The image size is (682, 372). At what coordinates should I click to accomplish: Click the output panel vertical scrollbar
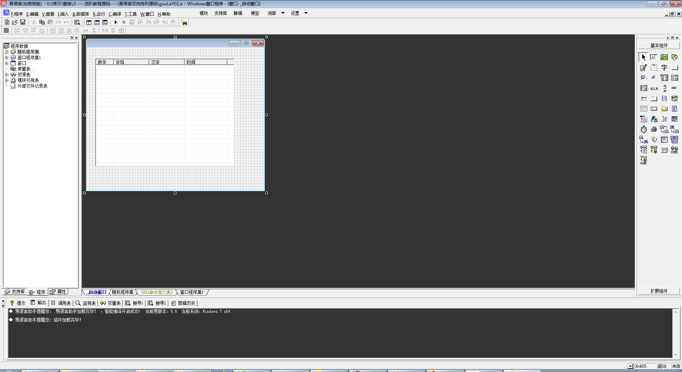pyautogui.click(x=676, y=333)
